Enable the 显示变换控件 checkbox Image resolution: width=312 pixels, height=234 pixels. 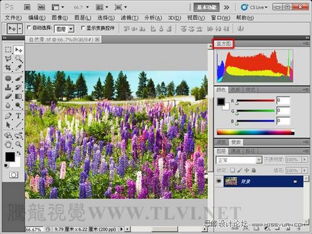coord(83,28)
